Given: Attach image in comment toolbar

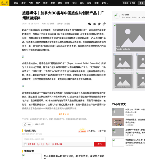Looking at the screenshot, I should coord(43,144).
